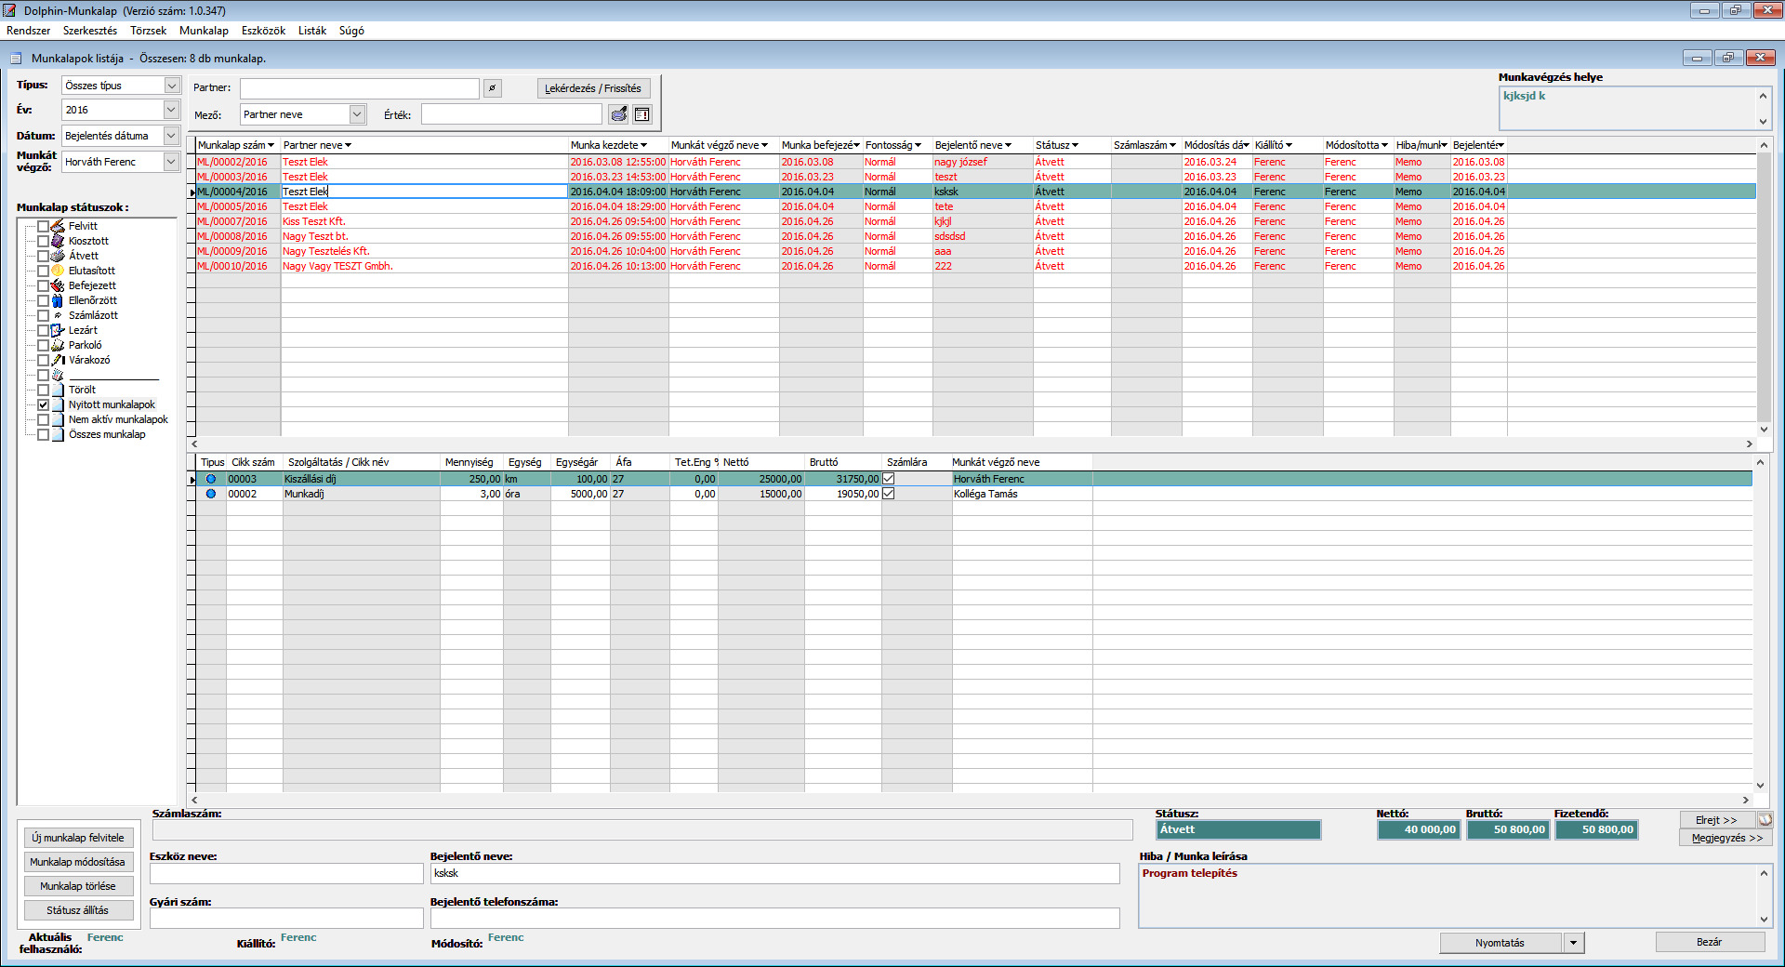Enable the Átvett status checkbox
Image resolution: width=1785 pixels, height=967 pixels.
(x=43, y=256)
